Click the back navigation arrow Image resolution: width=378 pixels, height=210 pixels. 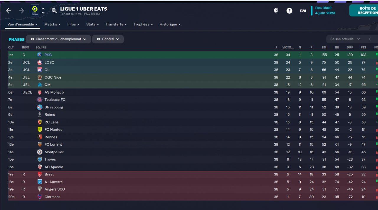point(9,11)
